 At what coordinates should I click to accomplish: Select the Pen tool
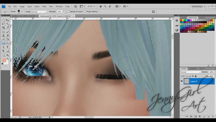click(x=3, y=47)
